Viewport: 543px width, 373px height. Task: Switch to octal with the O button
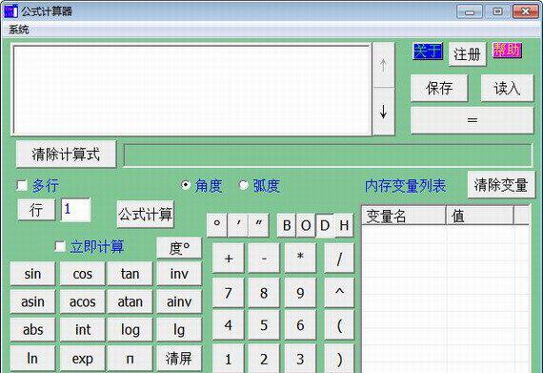coord(306,226)
